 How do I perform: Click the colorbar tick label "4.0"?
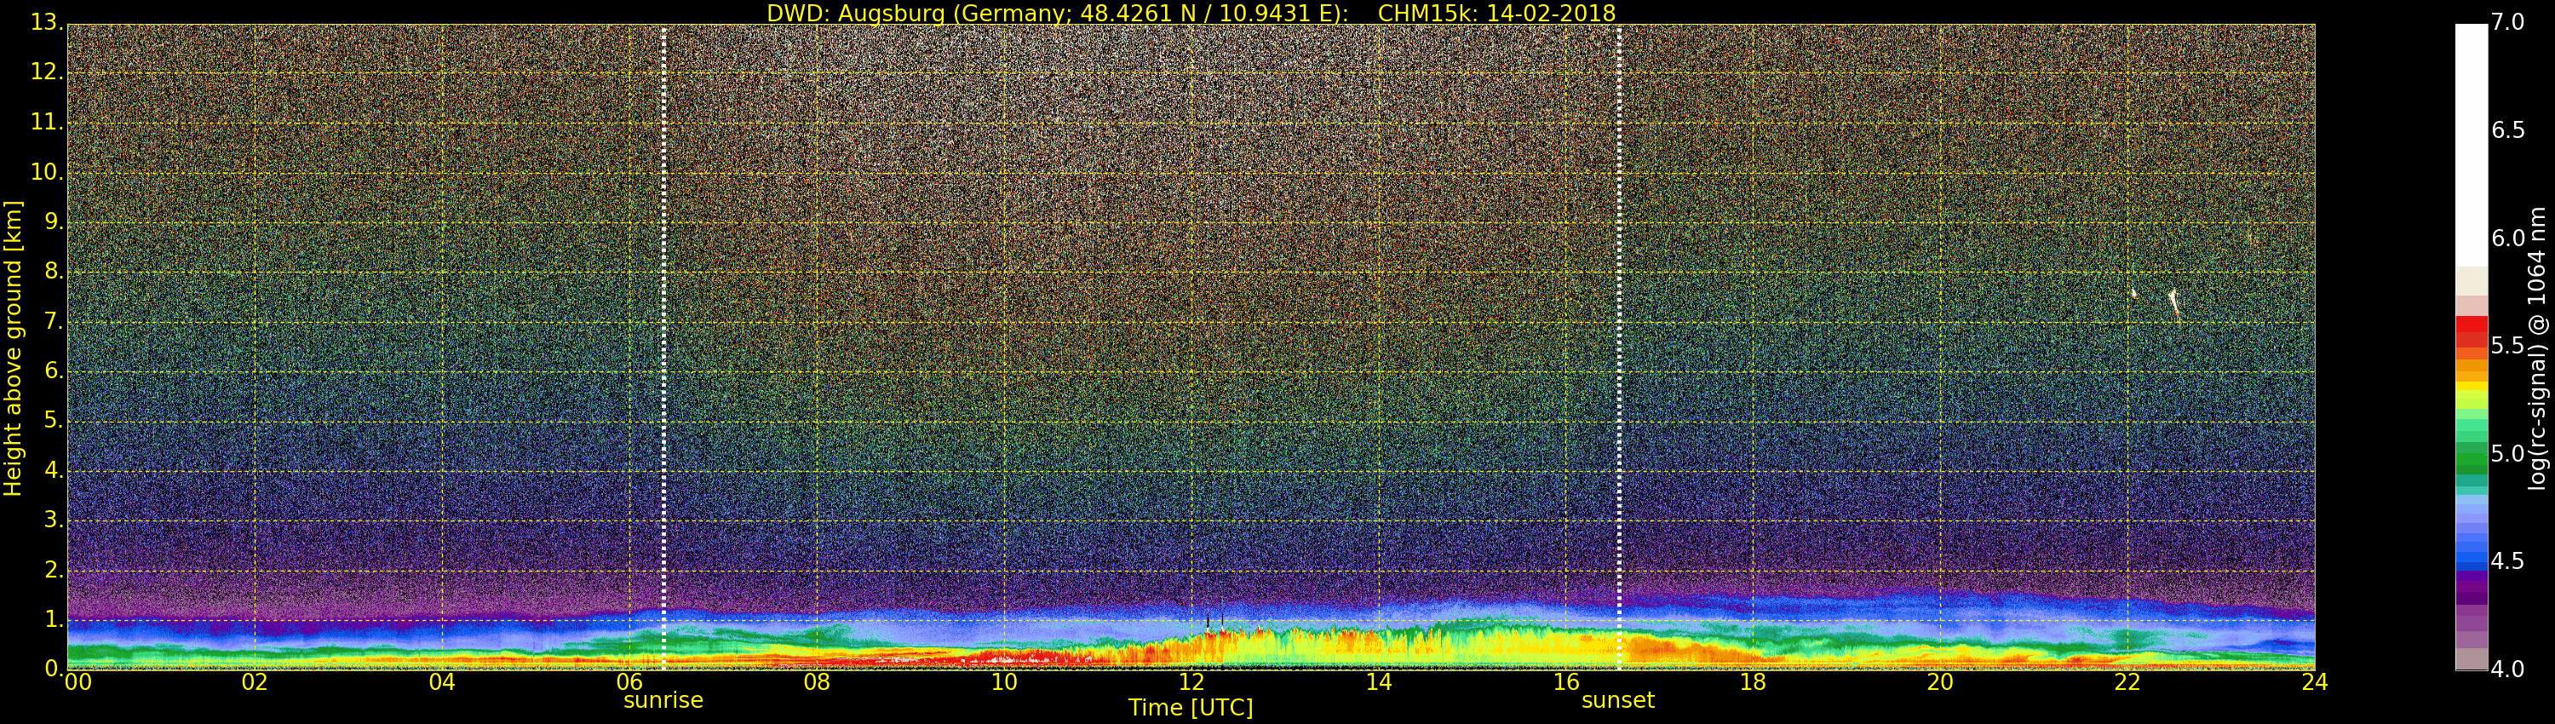coord(2508,669)
